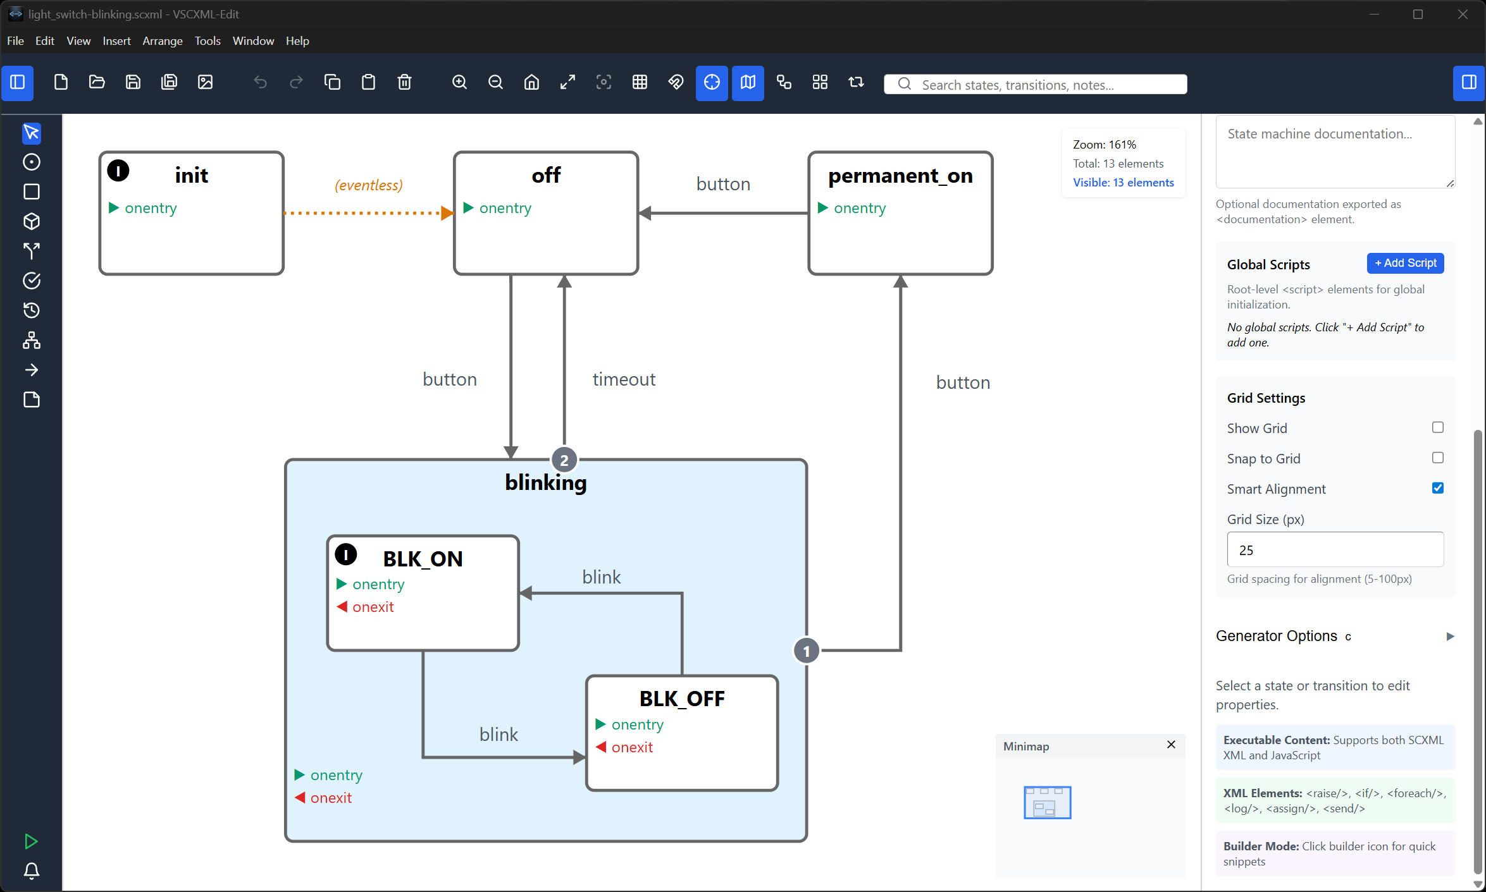Select the history state tool
This screenshot has height=892, width=1486.
[x=31, y=310]
